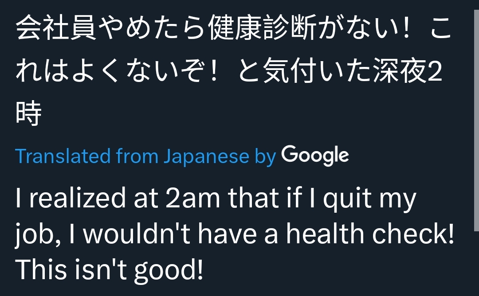The width and height of the screenshot is (479, 296).
Task: Click the lone 時 character on the third line
Action: pyautogui.click(x=28, y=113)
